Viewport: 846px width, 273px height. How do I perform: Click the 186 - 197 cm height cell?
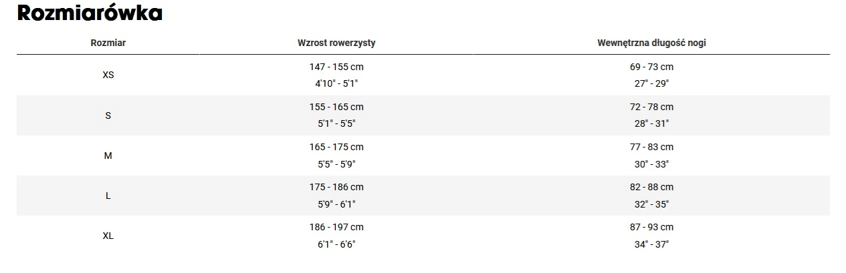(336, 228)
